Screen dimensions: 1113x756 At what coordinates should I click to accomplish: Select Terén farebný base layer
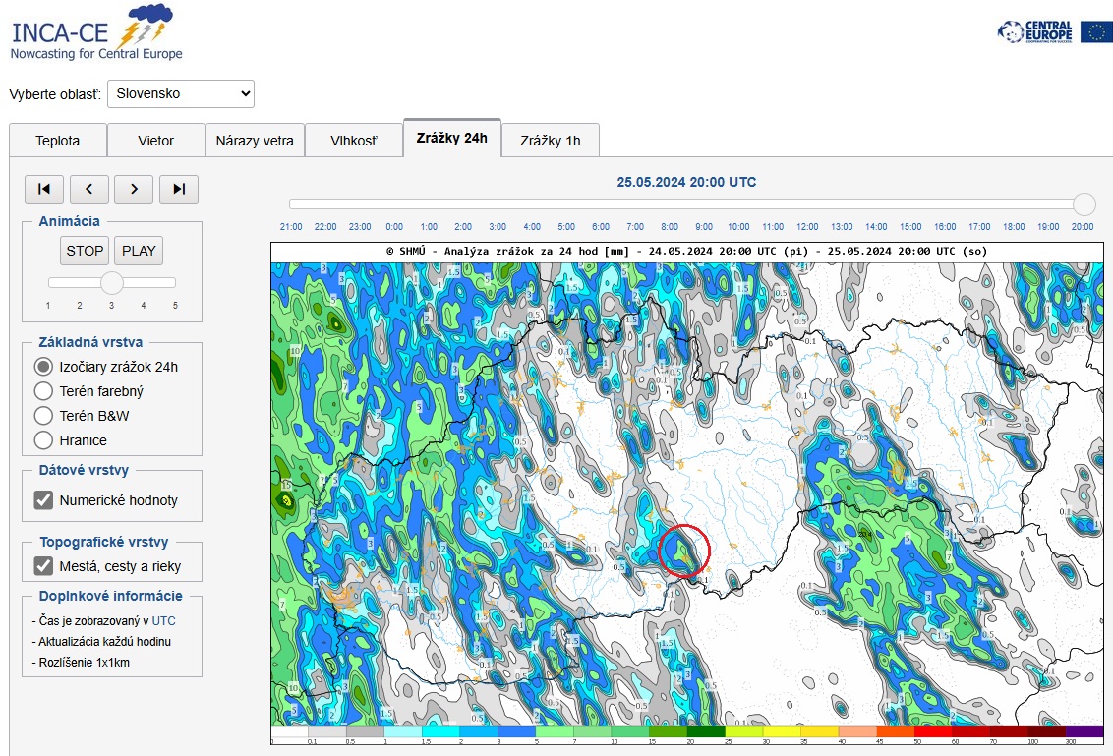(x=43, y=391)
